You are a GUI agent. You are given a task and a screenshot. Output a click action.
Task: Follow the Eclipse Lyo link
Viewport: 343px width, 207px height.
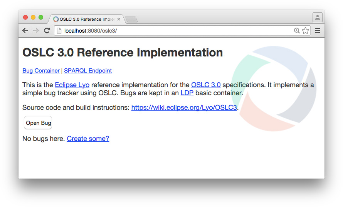click(x=72, y=85)
